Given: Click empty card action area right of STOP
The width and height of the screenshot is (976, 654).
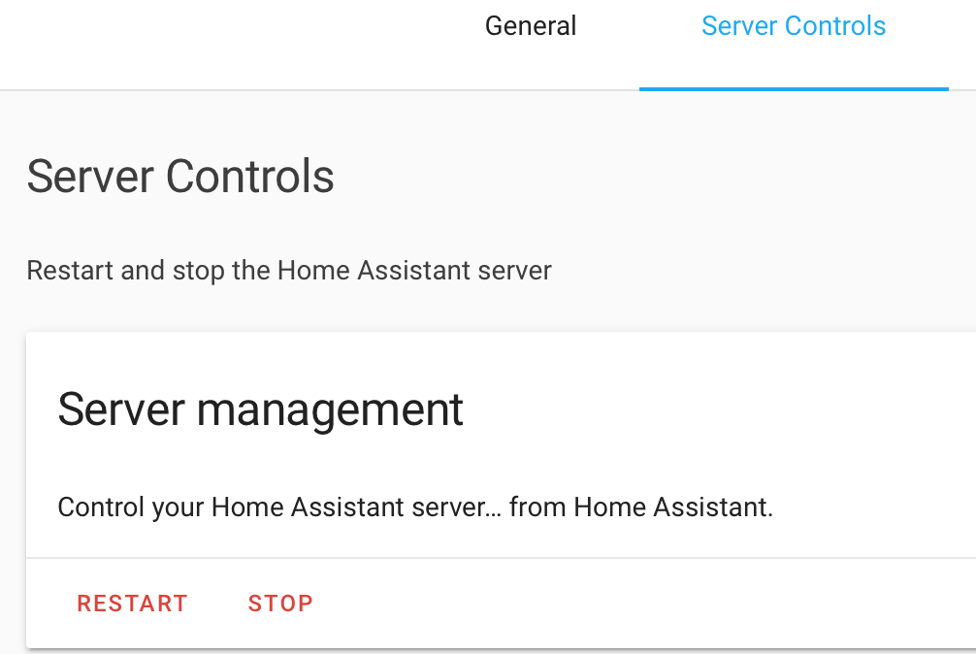Looking at the screenshot, I should point(631,604).
